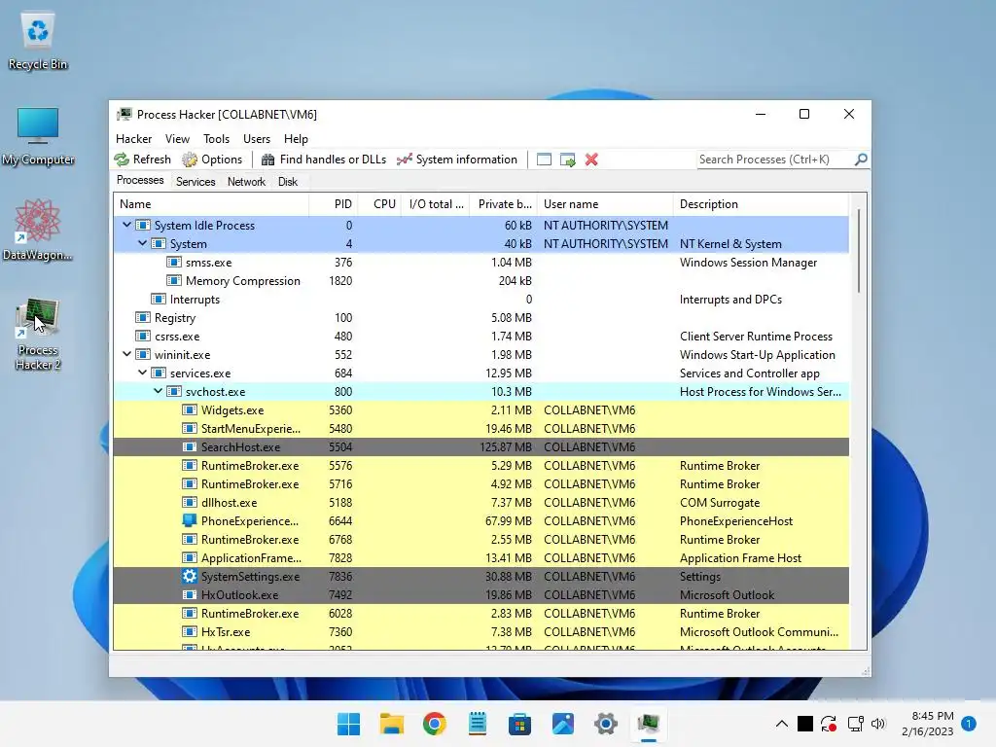Sort by the Description column header
The width and height of the screenshot is (996, 747).
click(761, 204)
